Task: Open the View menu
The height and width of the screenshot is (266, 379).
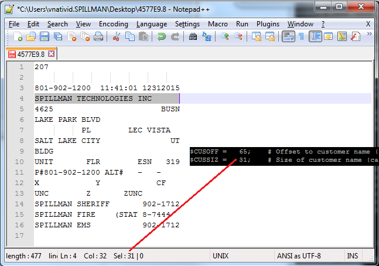Action: pyautogui.click(x=83, y=24)
